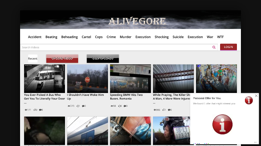Click the UPLOAD VIDEO button
This screenshot has height=146, width=261.
click(62, 58)
